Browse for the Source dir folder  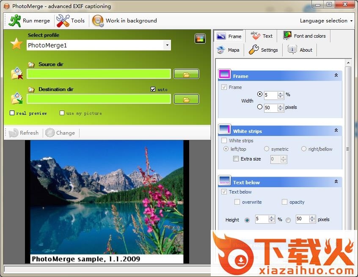186,74
